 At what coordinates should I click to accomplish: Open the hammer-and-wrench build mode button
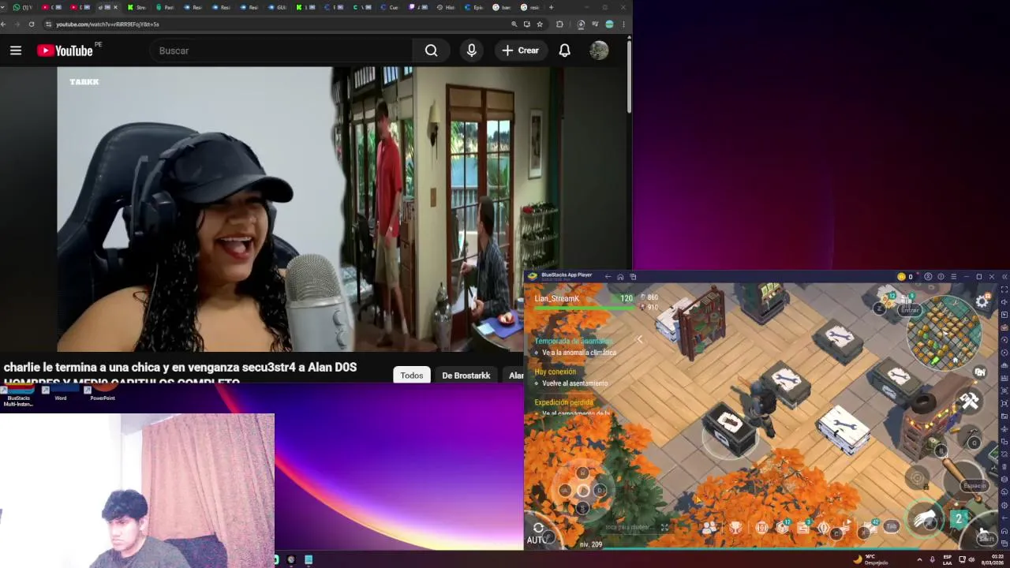coord(969,402)
